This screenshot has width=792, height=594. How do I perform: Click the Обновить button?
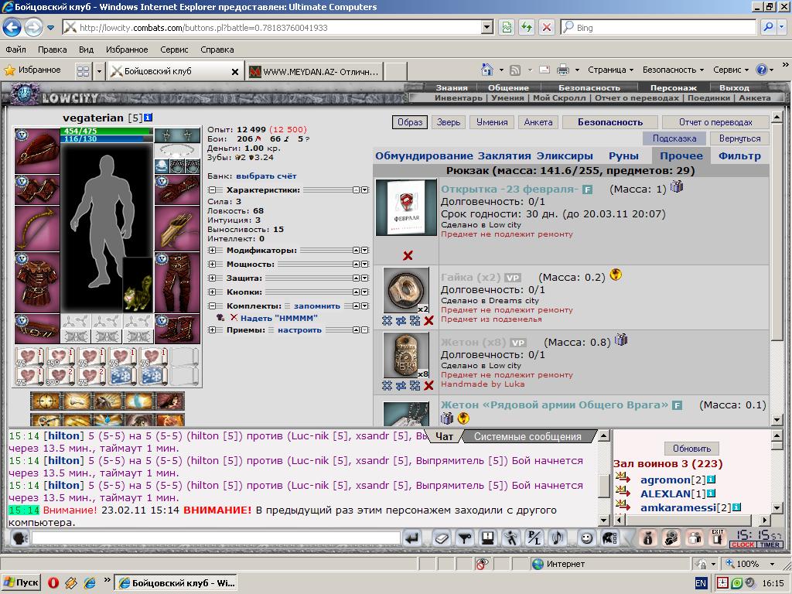point(691,449)
